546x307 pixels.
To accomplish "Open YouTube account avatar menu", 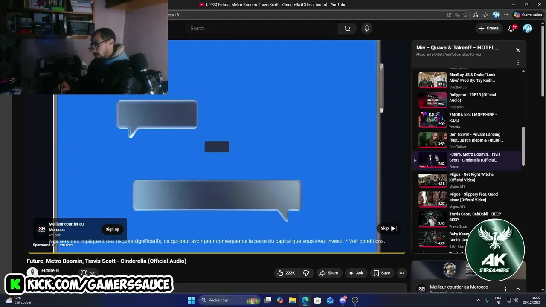I will 528,28.
